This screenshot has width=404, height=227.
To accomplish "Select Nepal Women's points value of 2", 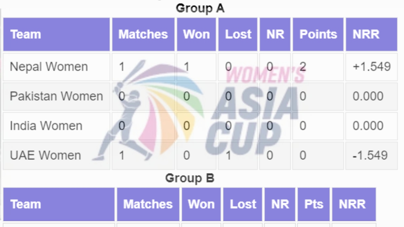I will [303, 67].
